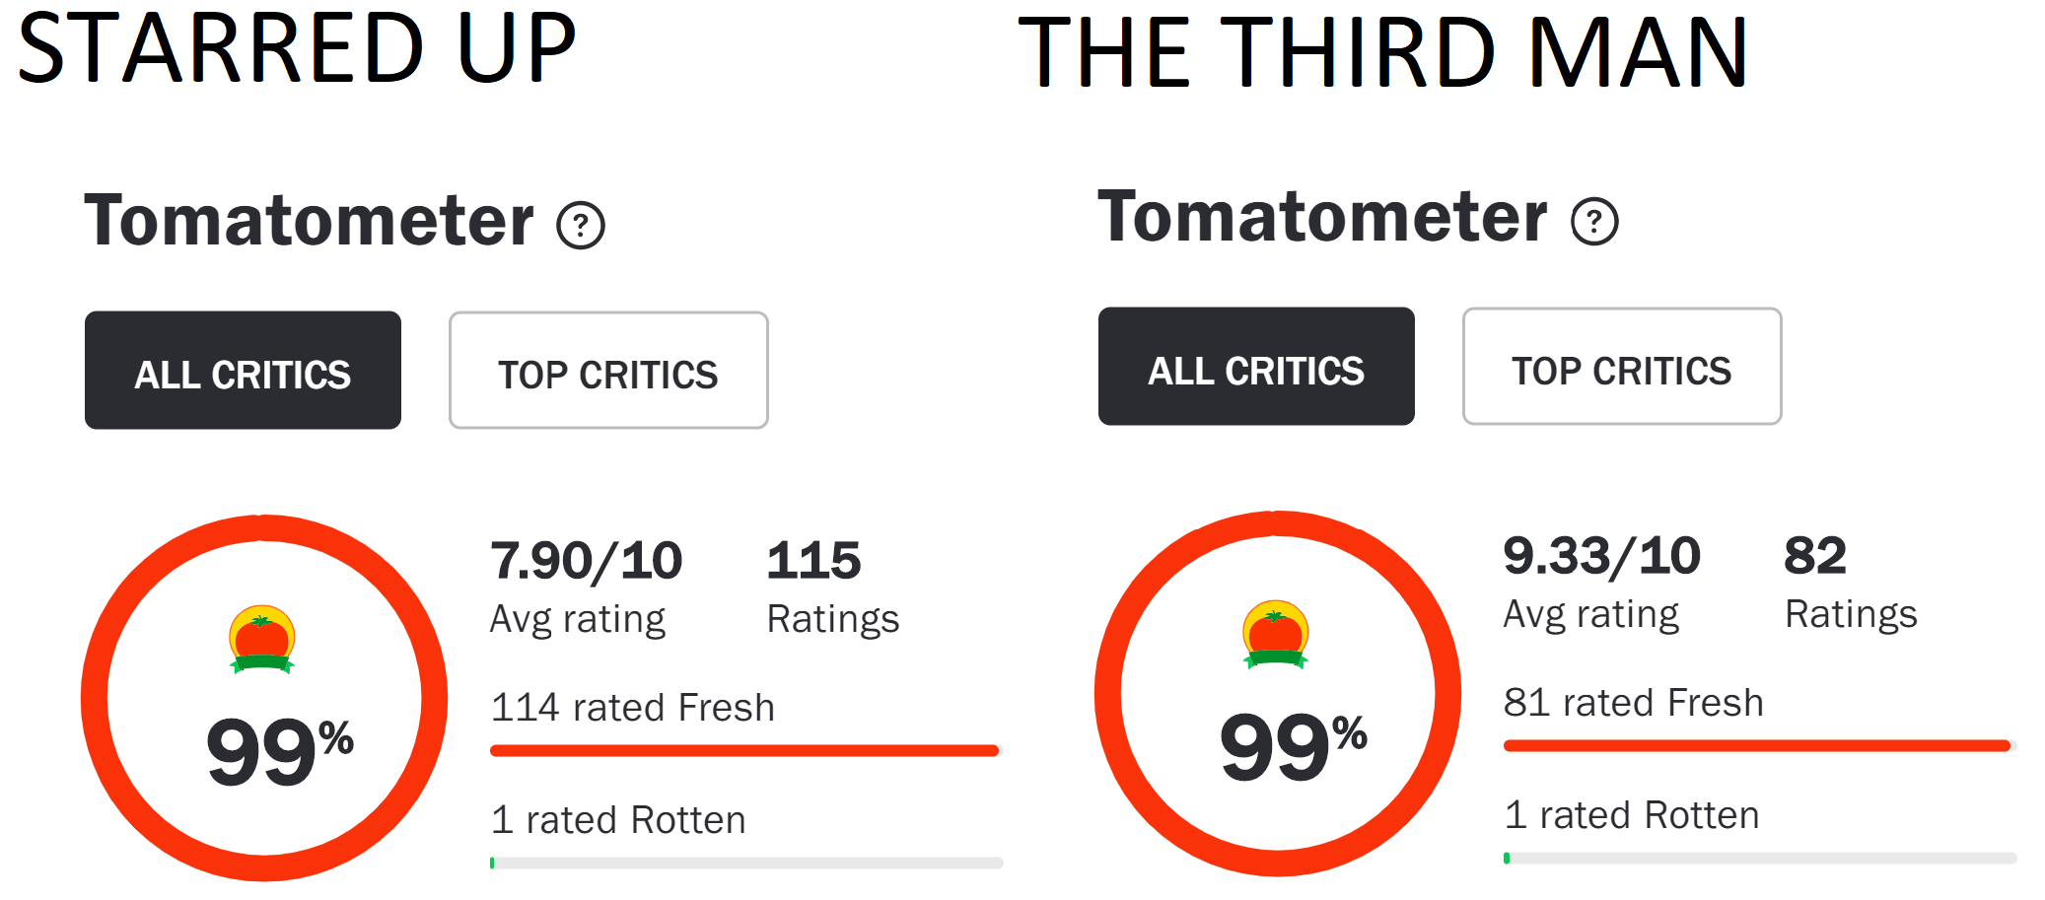This screenshot has width=2045, height=900.
Task: Click the 9.33/10 average rating
Action: (x=1601, y=556)
